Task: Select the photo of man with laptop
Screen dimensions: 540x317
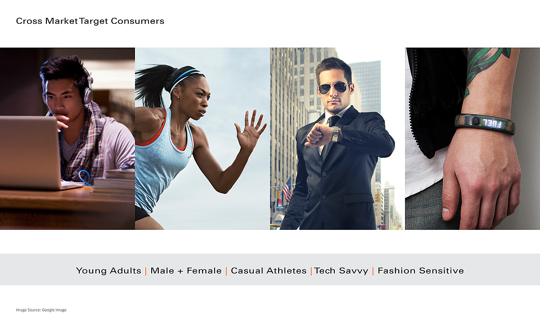Action: (67, 139)
